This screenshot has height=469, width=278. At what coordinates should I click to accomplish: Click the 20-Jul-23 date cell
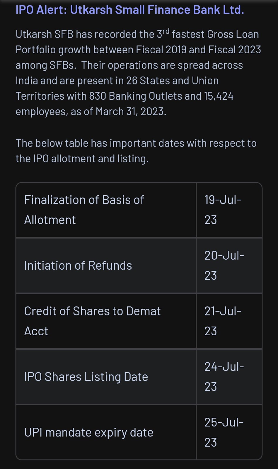pyautogui.click(x=229, y=266)
